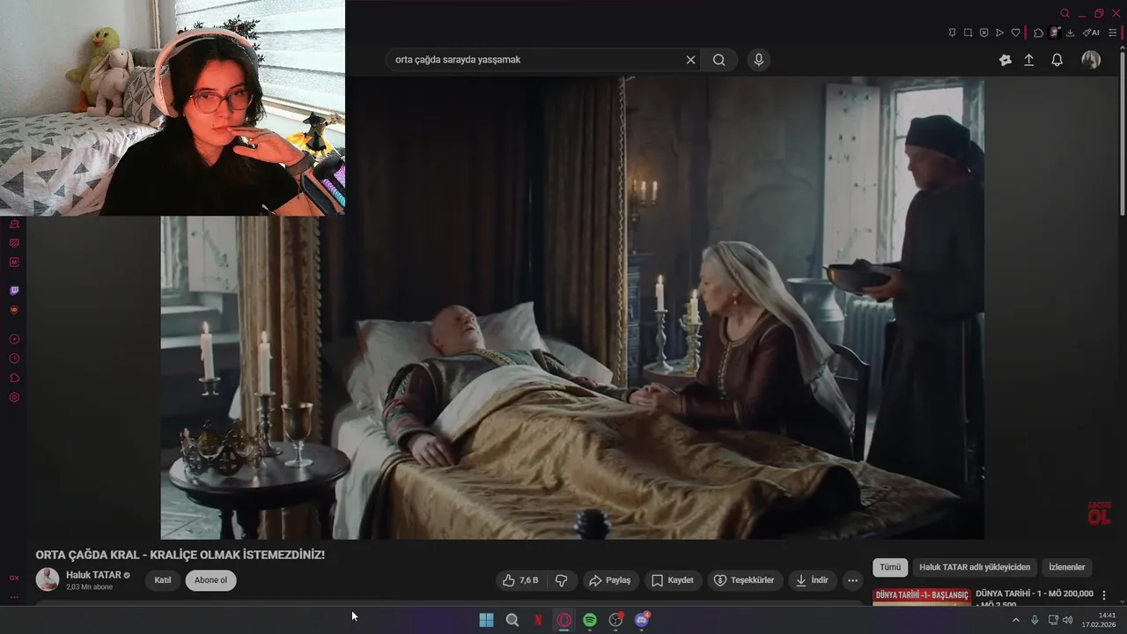Open the sidebar icon above the M icon

point(14,242)
